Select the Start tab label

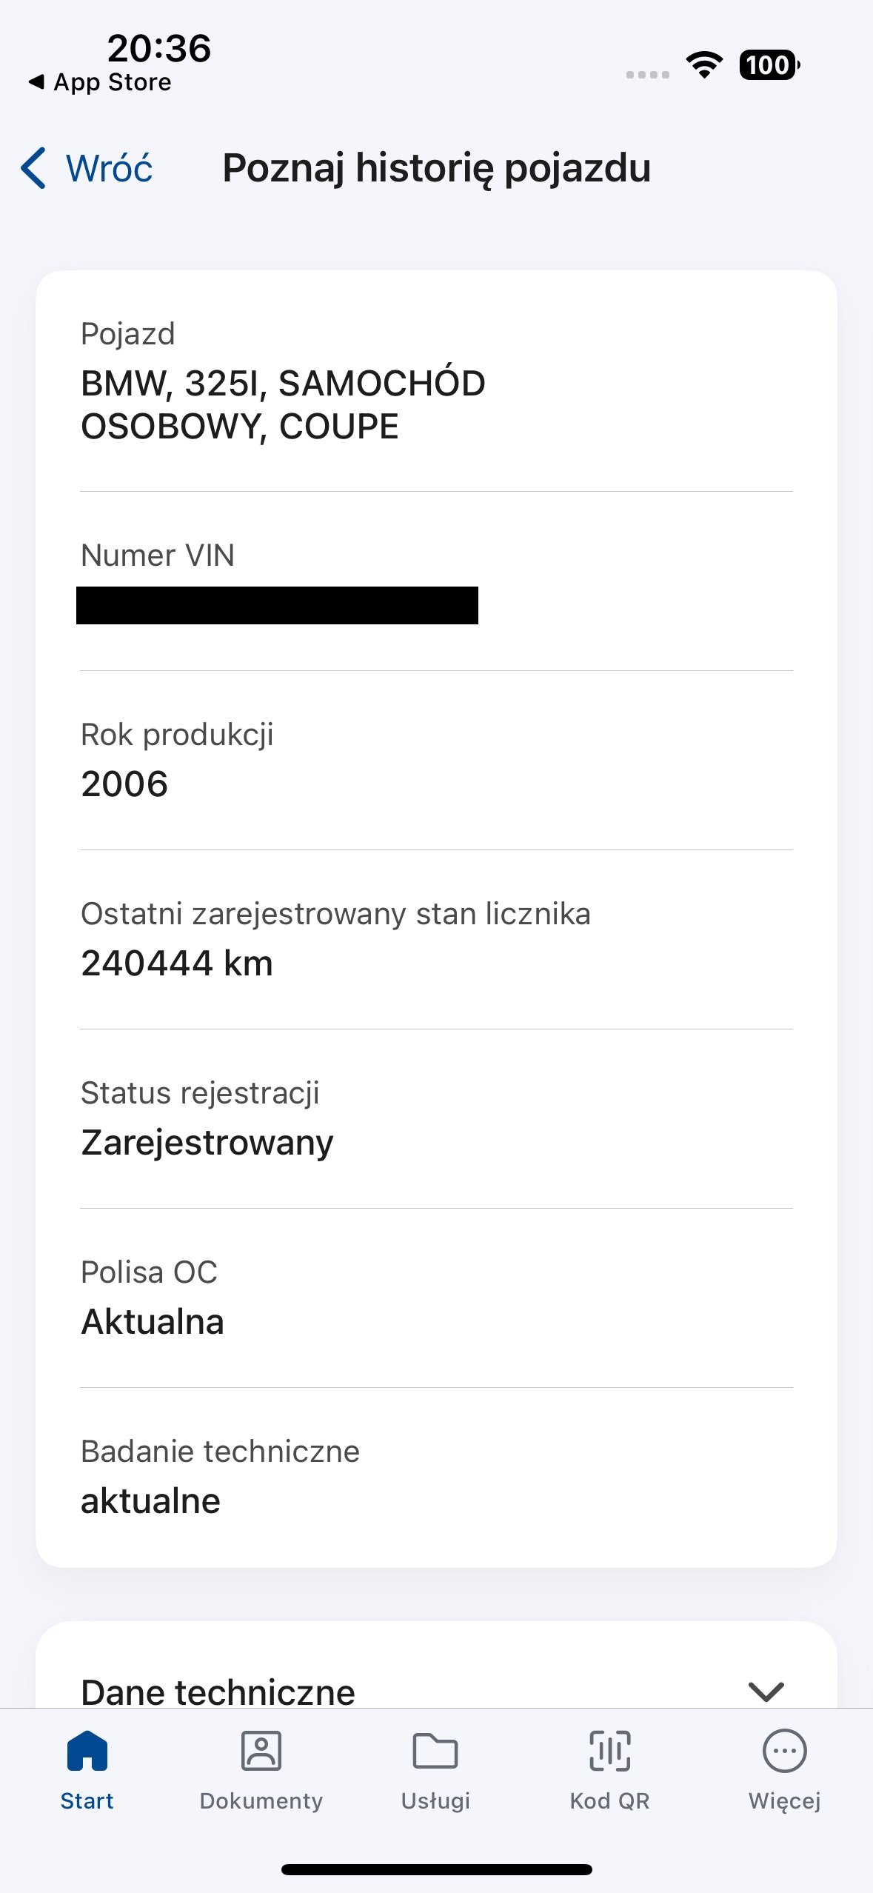[87, 1800]
